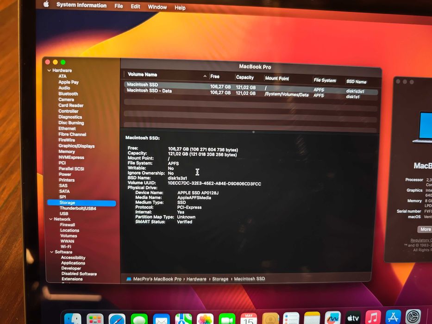Image resolution: width=432 pixels, height=324 pixels.
Task: Sort by File System column header
Action: [x=325, y=81]
